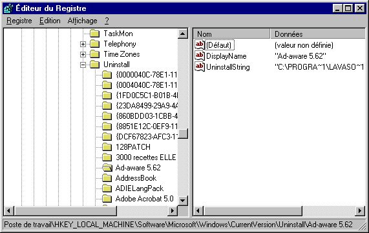Click the status bar registry path

pos(178,225)
